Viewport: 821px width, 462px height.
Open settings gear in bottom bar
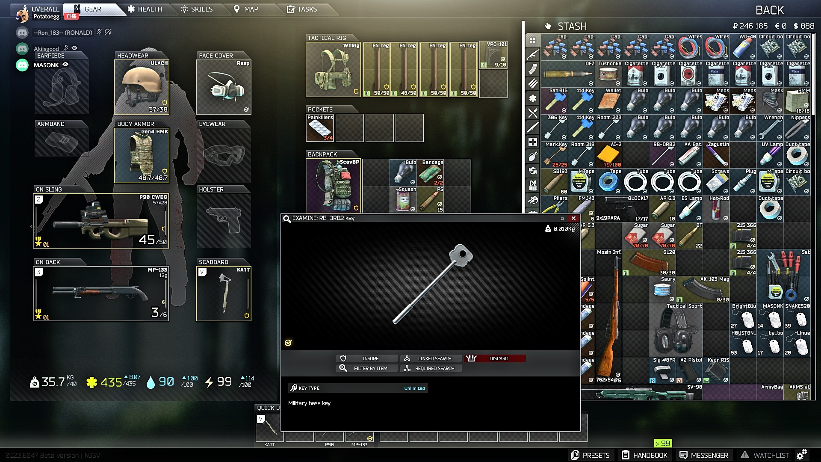[x=802, y=454]
